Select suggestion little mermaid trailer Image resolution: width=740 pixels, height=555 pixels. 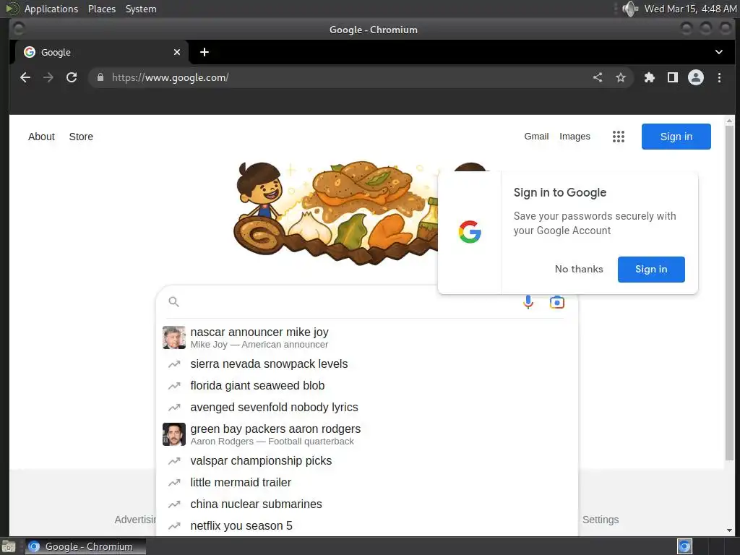pyautogui.click(x=366, y=482)
